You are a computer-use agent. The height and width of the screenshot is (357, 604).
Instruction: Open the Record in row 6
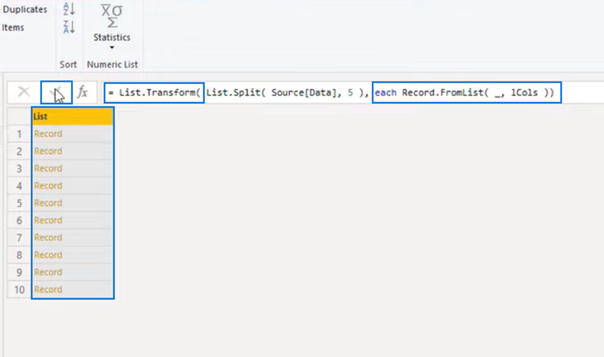(x=48, y=220)
